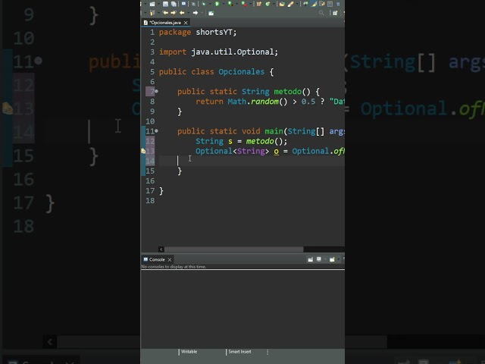Click the Open Perspective icon
Screen dimensions: 485x364
pos(335,13)
